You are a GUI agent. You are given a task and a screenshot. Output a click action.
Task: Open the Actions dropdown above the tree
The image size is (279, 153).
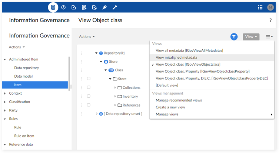point(87,36)
